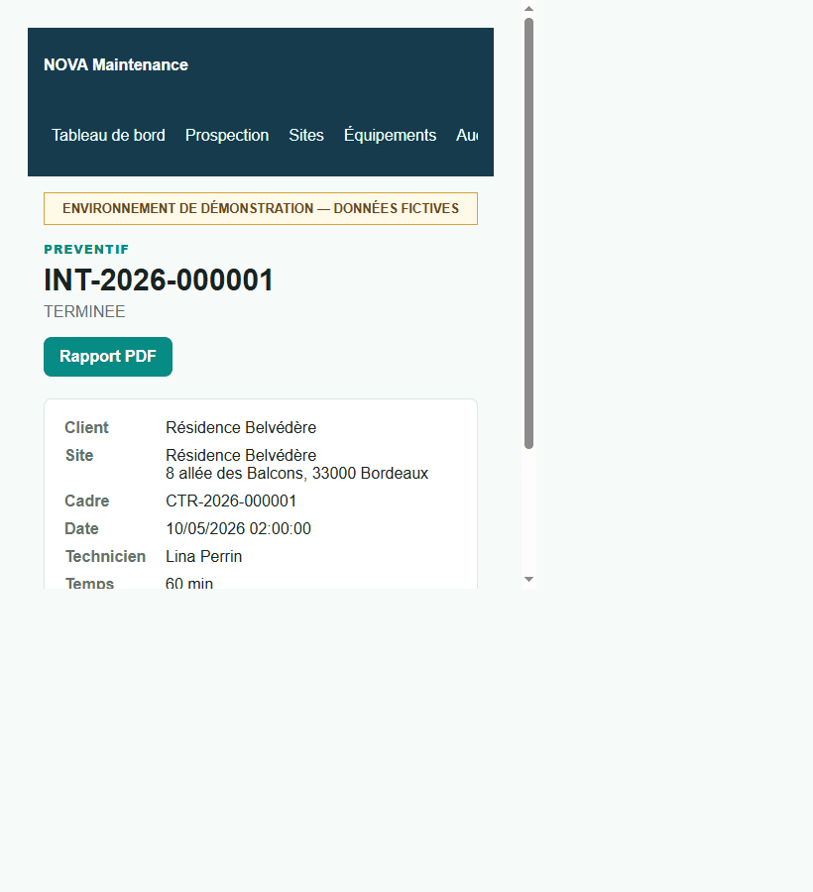The width and height of the screenshot is (813, 892).
Task: Click the vertical scrollbar thumb
Action: point(528,233)
